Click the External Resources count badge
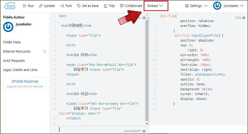This screenshot has height=134, width=248. (45, 51)
